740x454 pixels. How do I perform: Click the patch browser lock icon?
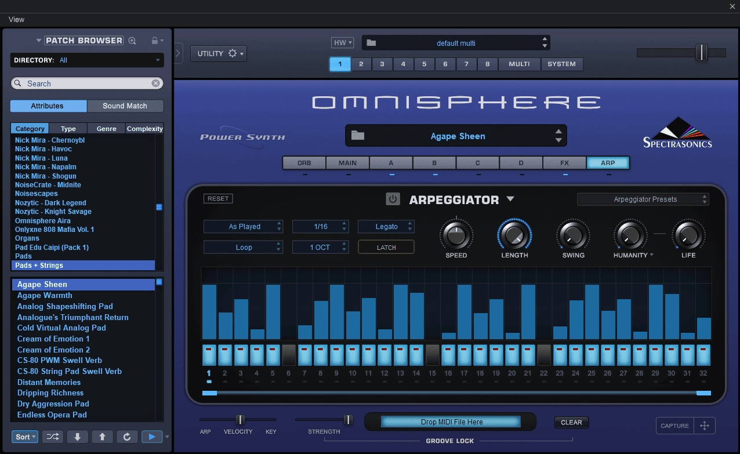(154, 41)
